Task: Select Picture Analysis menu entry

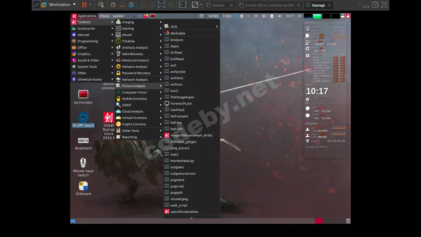Action: coord(139,86)
